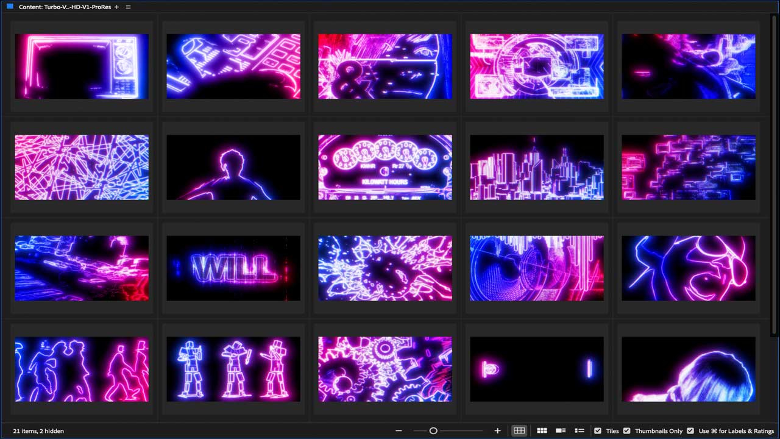The height and width of the screenshot is (439, 780).
Task: Select the neon city skyline thumbnail
Action: [x=537, y=167]
